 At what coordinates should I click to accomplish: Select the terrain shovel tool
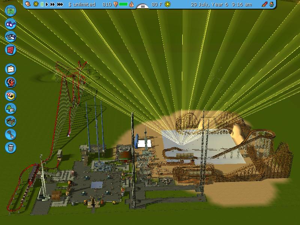pyautogui.click(x=10, y=135)
